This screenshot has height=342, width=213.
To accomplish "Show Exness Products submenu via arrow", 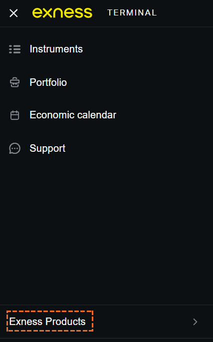I will 195,322.
